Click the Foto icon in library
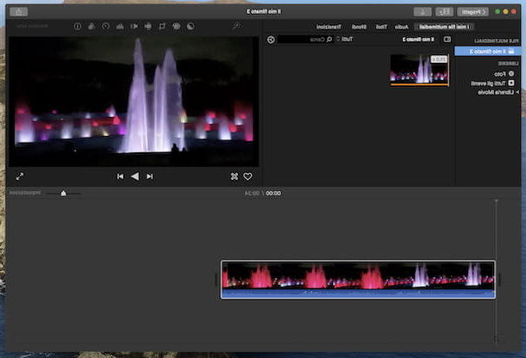The height and width of the screenshot is (358, 526). pos(511,74)
